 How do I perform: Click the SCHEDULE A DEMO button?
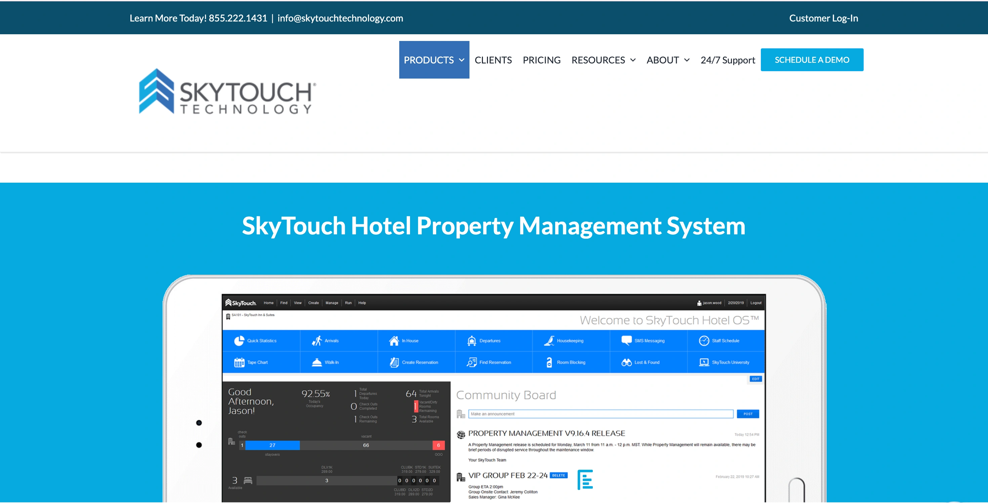tap(812, 60)
